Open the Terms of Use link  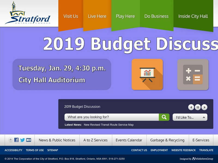tap(35, 150)
